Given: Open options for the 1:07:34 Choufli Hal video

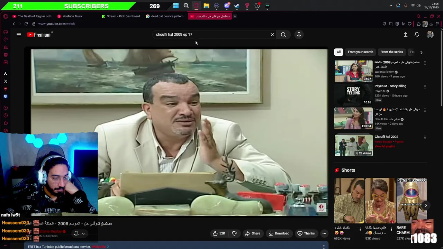Looking at the screenshot, I should click(425, 110).
